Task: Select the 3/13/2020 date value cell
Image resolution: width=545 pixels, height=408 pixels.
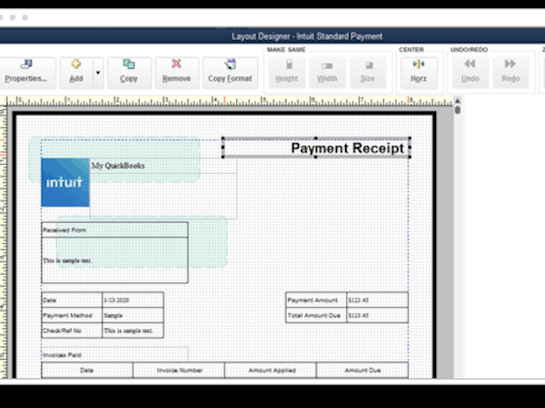Action: tap(134, 300)
